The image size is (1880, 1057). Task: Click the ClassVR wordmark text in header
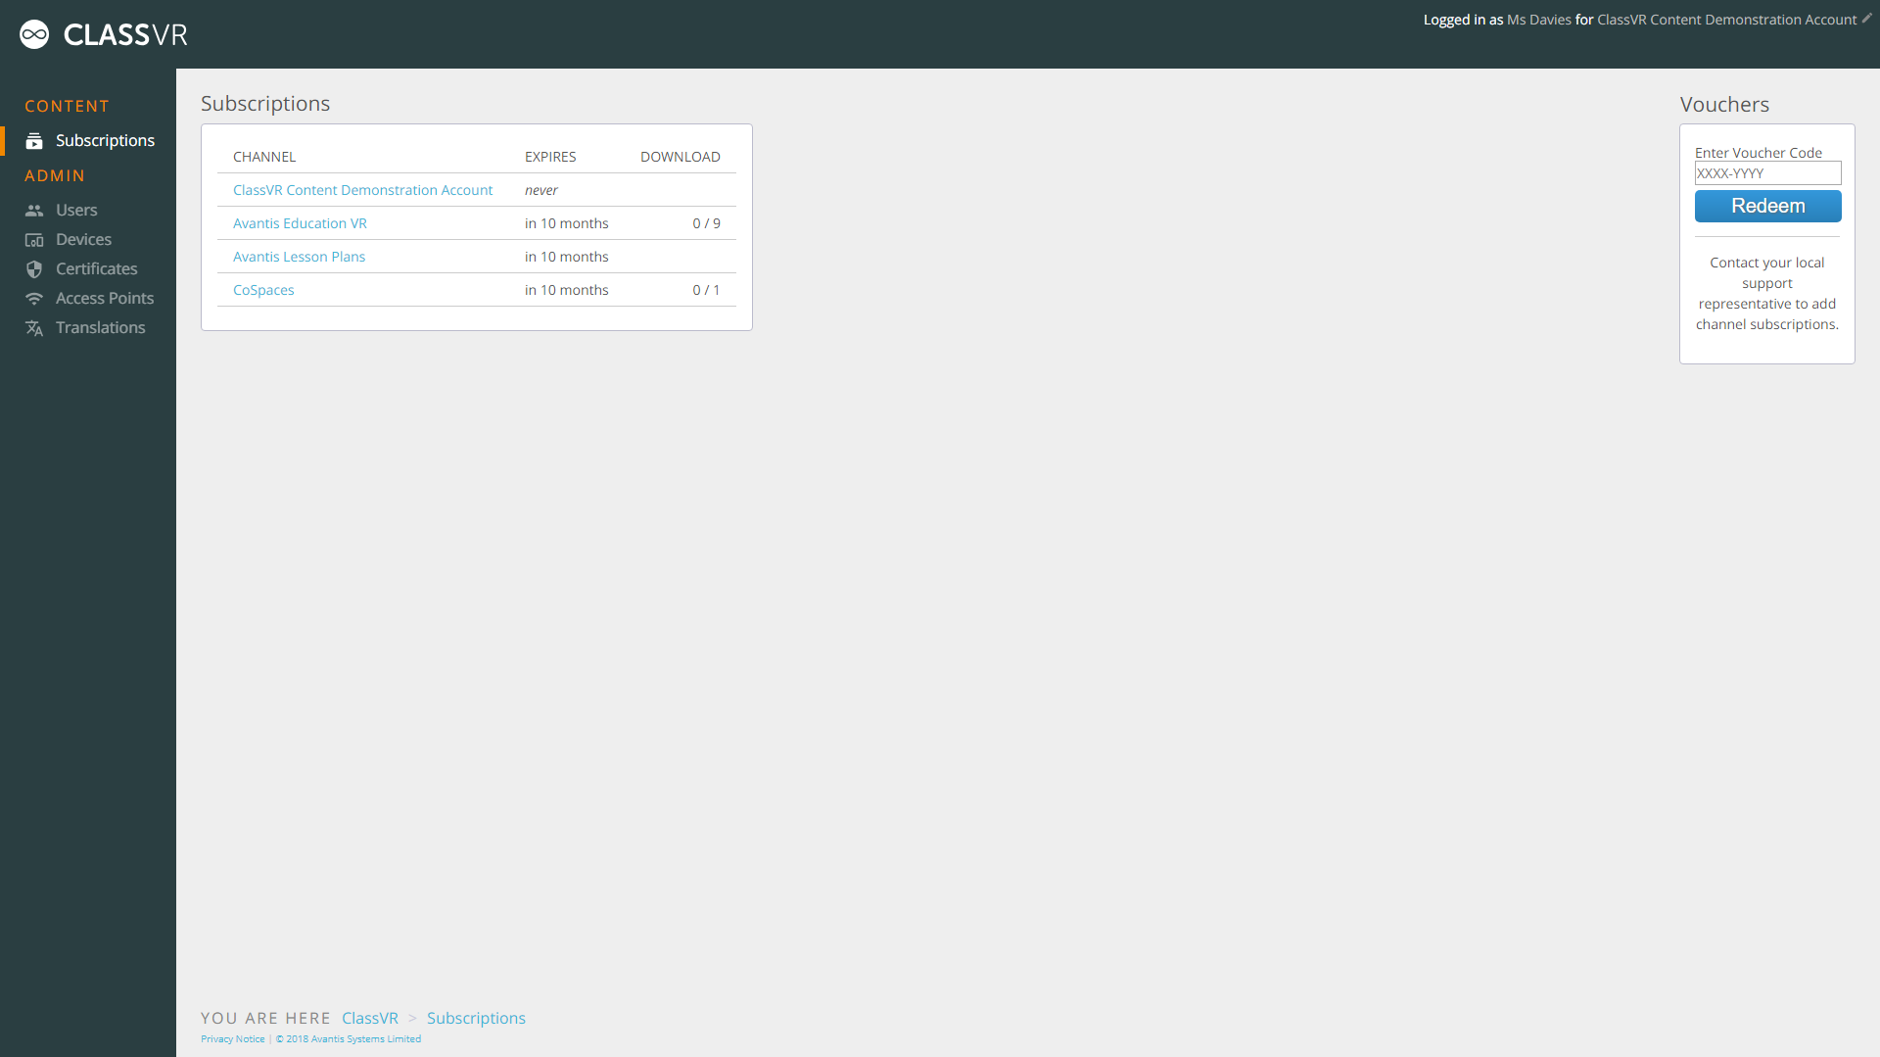pyautogui.click(x=125, y=35)
